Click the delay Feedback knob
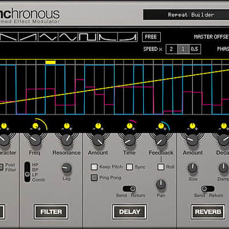This screenshot has width=229, height=229. click(161, 140)
